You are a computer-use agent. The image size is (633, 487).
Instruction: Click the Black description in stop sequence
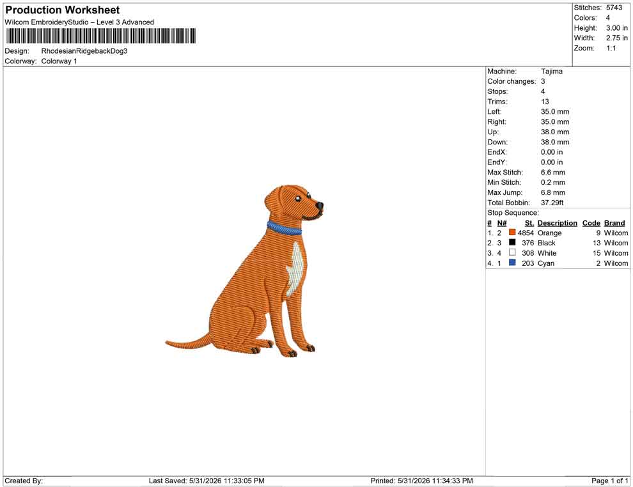point(547,243)
